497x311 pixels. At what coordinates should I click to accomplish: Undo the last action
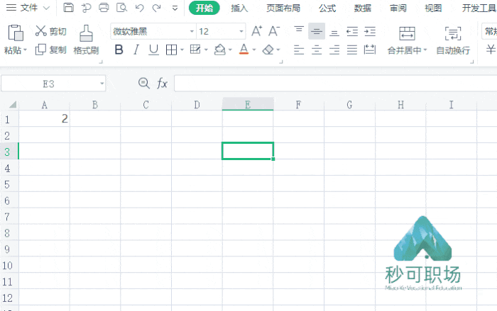coord(139,8)
